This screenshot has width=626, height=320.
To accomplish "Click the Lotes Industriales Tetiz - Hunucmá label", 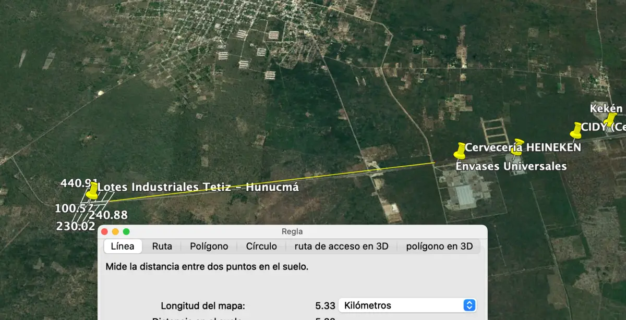I will [x=198, y=187].
